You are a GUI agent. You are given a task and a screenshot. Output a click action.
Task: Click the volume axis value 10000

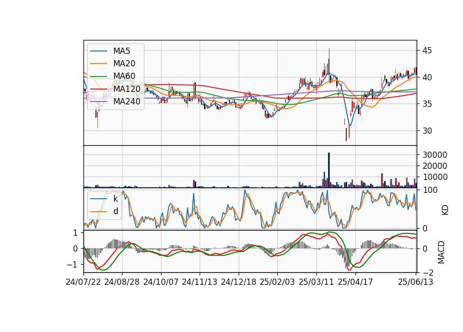[435, 178]
